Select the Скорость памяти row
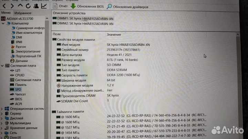The image size is (248, 139). pos(99,75)
